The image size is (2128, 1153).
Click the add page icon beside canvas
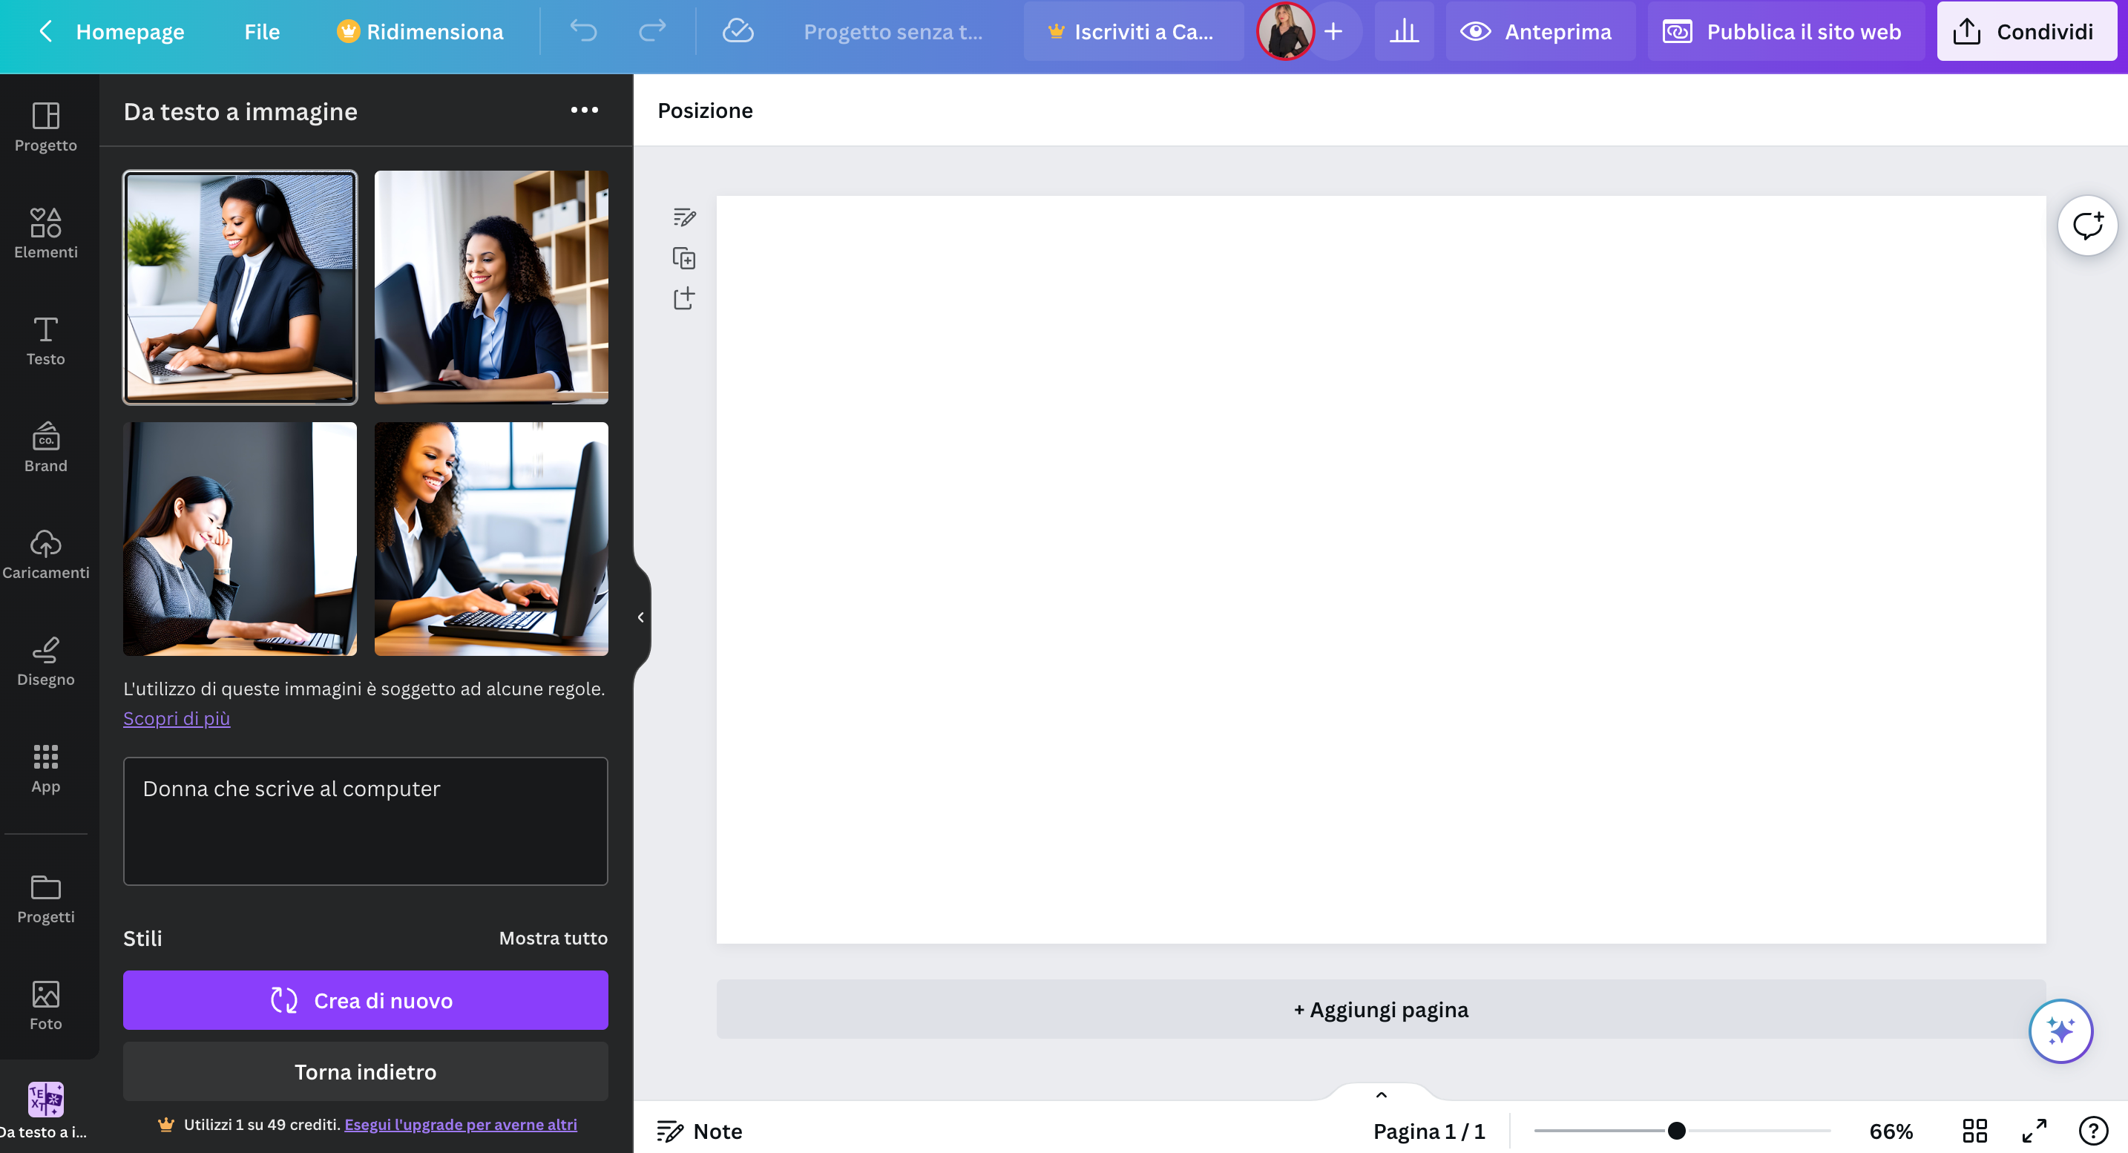[x=684, y=298]
